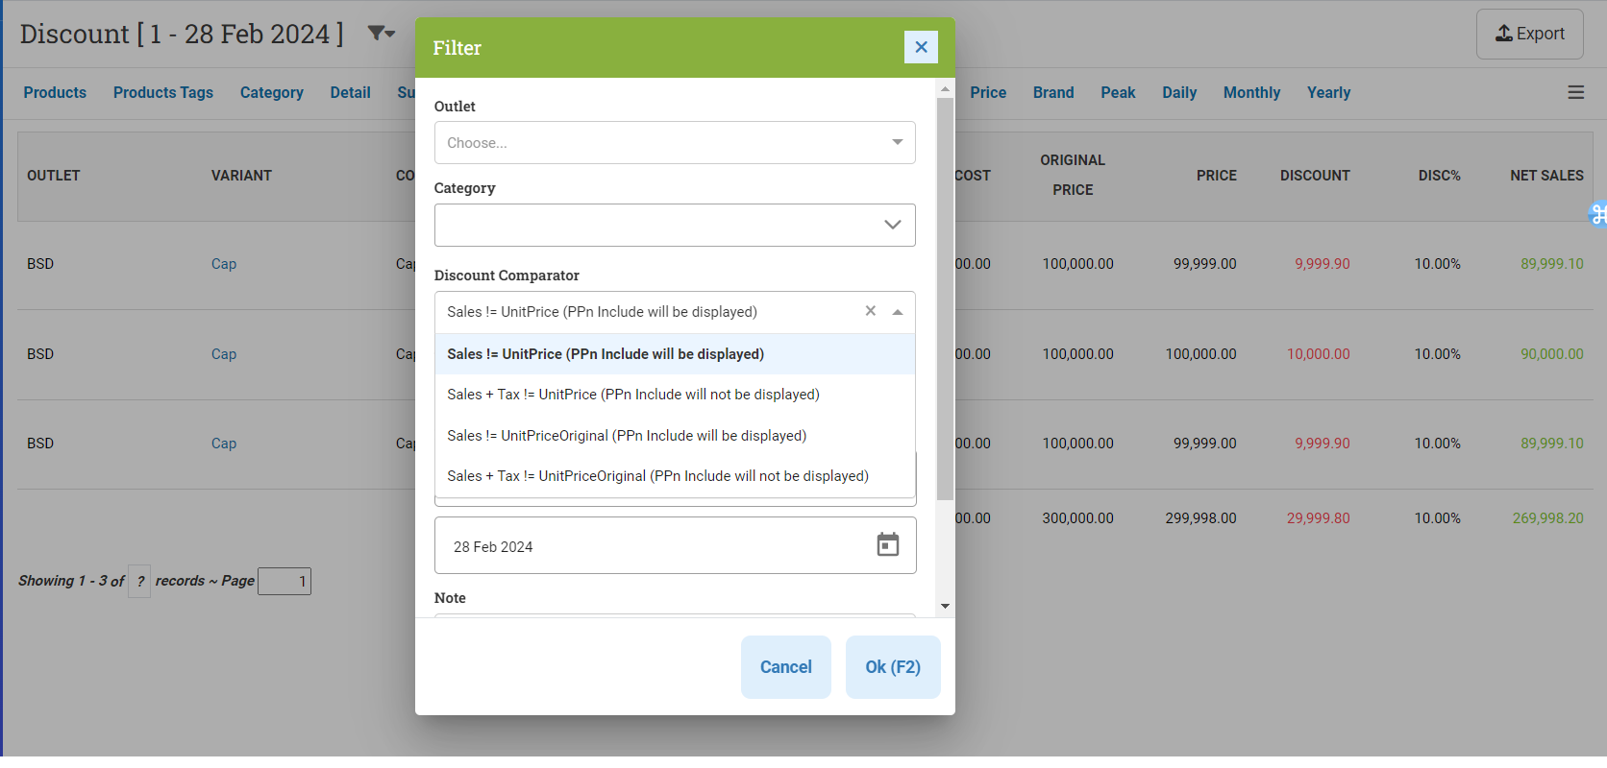Confirm filter with Ok (F2)
This screenshot has height=768, width=1607.
tap(893, 667)
